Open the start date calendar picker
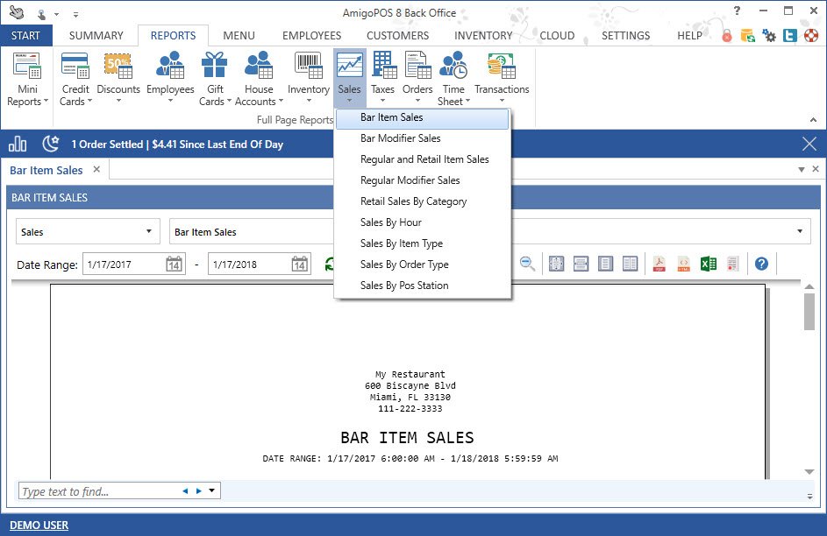 click(174, 264)
